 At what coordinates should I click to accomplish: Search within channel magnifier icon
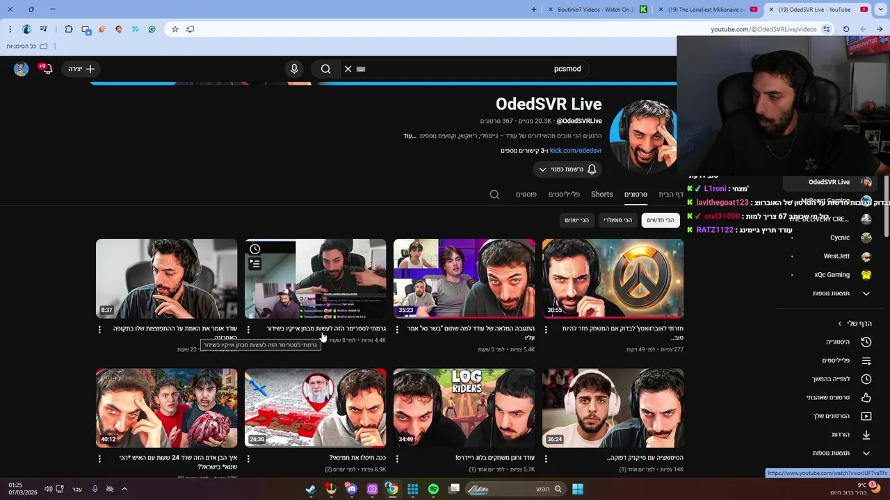click(494, 194)
